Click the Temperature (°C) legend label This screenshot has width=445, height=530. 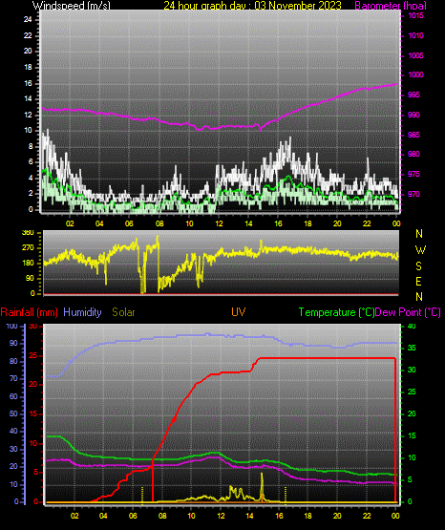[336, 312]
